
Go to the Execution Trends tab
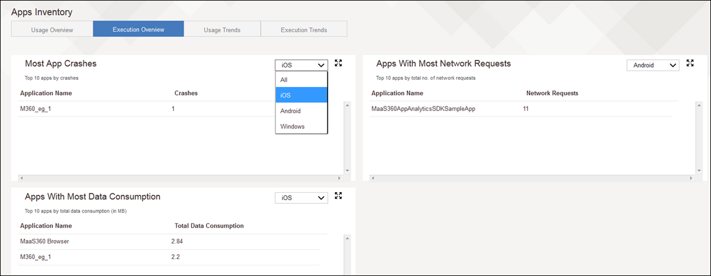point(304,30)
